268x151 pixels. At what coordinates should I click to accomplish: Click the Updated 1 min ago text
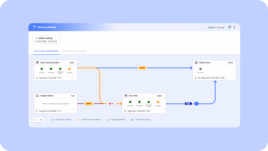(x=216, y=27)
